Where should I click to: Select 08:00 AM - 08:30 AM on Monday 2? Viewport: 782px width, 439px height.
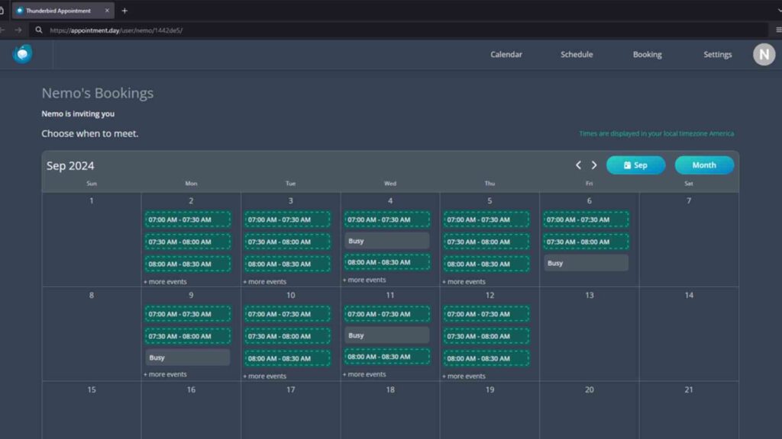(x=188, y=264)
